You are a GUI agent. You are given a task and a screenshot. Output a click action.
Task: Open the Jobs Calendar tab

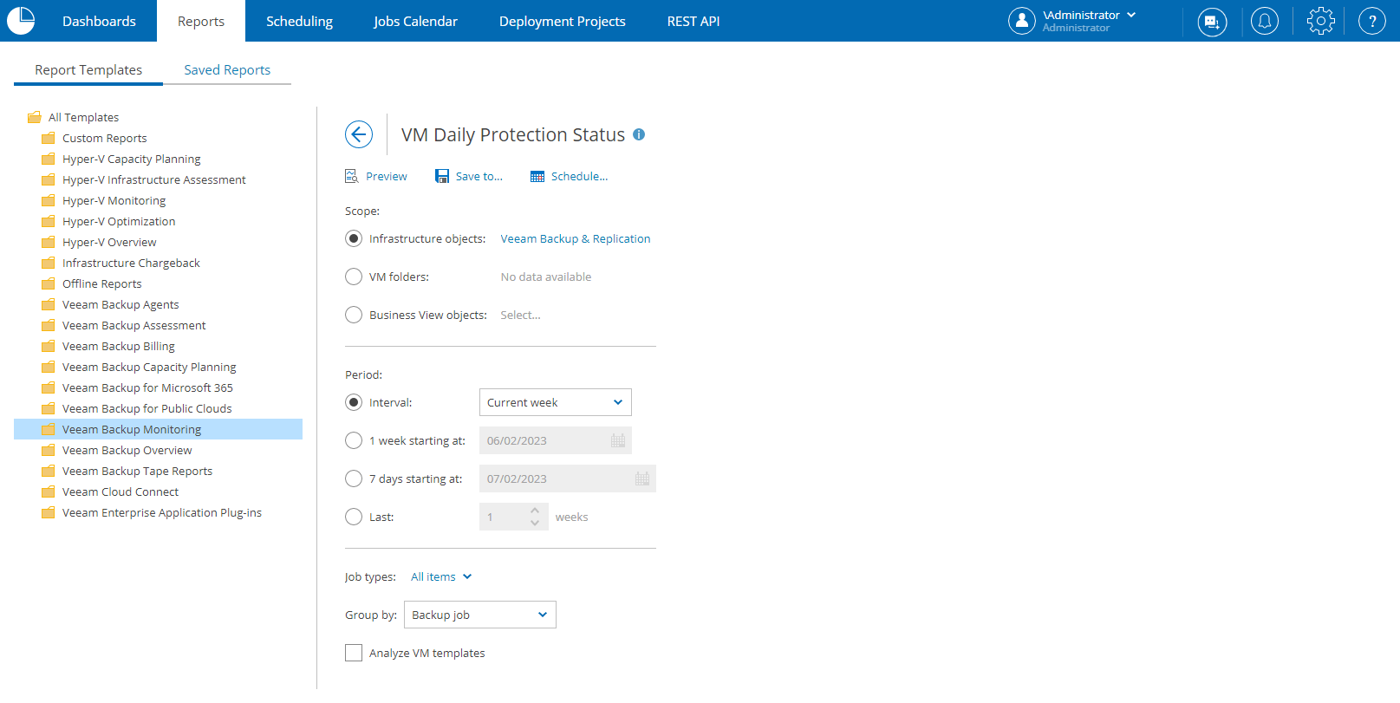pos(416,21)
